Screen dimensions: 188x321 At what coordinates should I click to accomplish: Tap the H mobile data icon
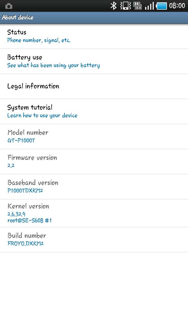138,6
